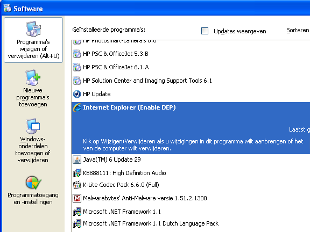Select Java(TM) 6 Update 29 entry
310x232 pixels.
click(x=112, y=160)
